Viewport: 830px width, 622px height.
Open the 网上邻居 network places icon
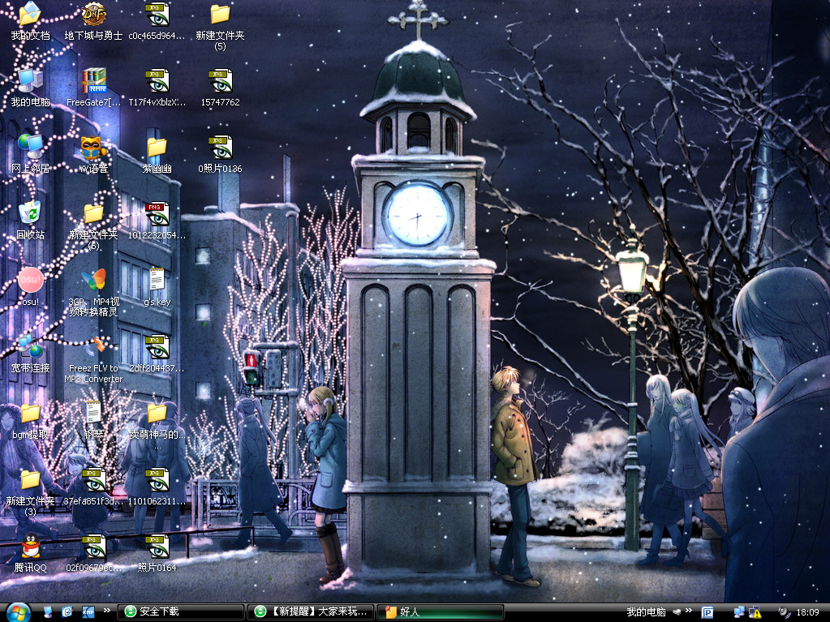pos(30,148)
